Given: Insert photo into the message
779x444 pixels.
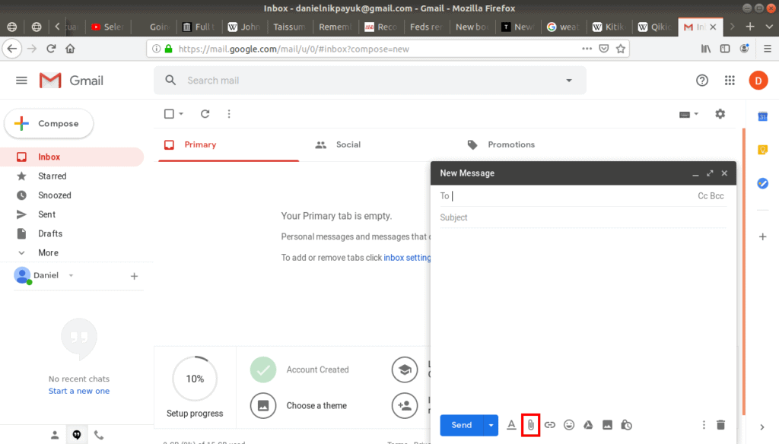Looking at the screenshot, I should click(x=607, y=425).
